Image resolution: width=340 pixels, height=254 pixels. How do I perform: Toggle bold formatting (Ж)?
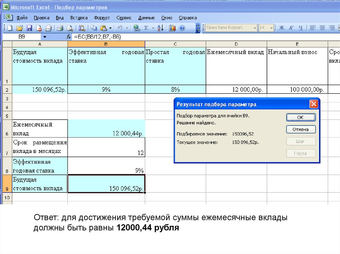point(282,28)
